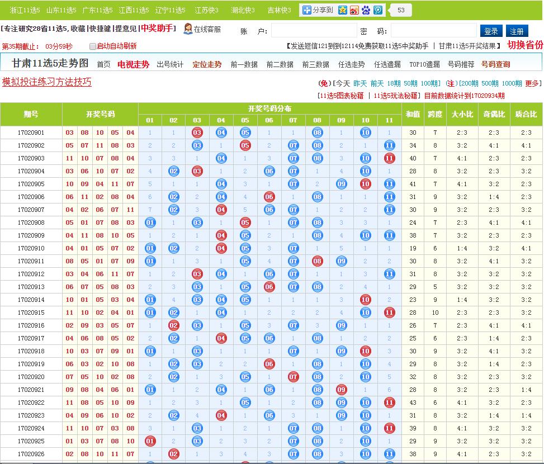Screen dimensions: 544x464
Task: Click the 注册 register button
Action: coord(517,31)
